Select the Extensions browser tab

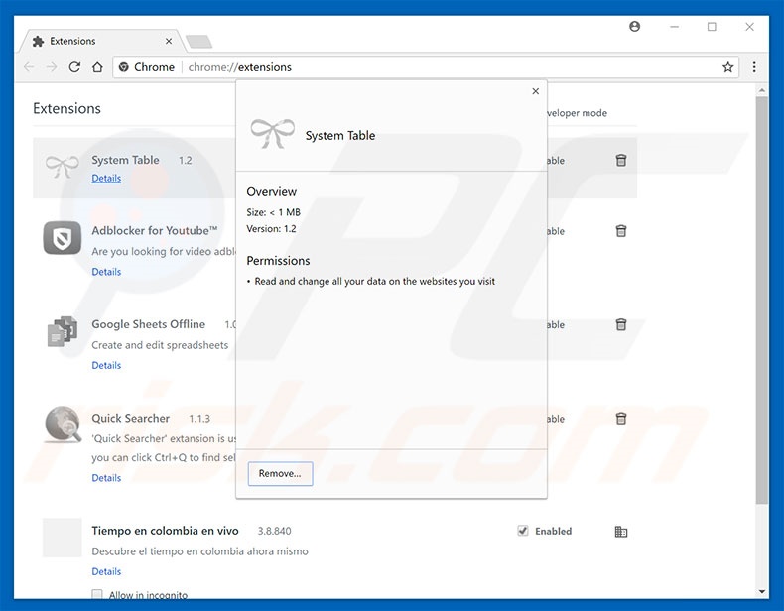(x=99, y=41)
